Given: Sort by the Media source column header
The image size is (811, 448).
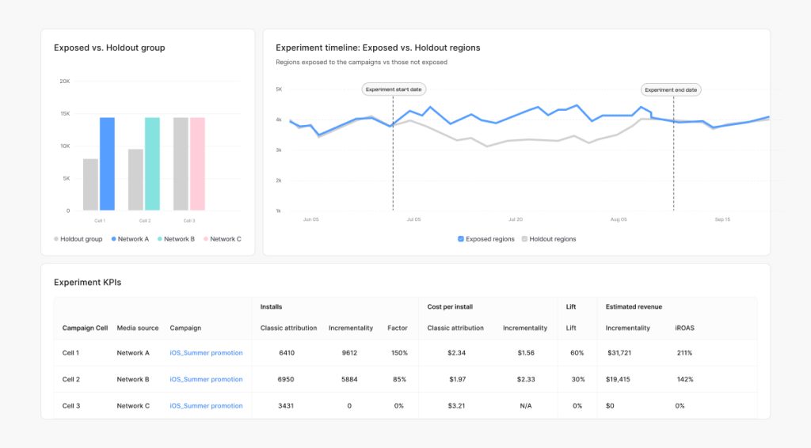Looking at the screenshot, I should pos(138,328).
